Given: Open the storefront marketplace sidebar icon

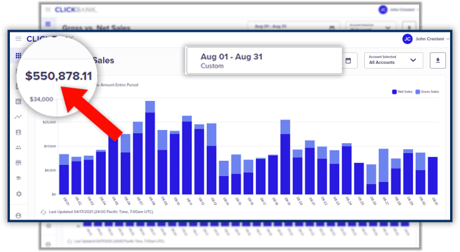Looking at the screenshot, I should pos(19,163).
